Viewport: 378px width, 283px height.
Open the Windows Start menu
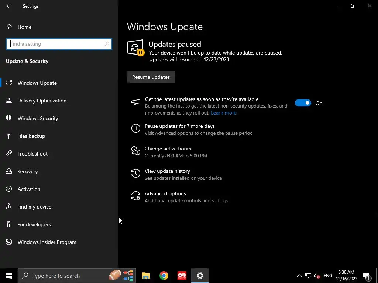tap(9, 276)
